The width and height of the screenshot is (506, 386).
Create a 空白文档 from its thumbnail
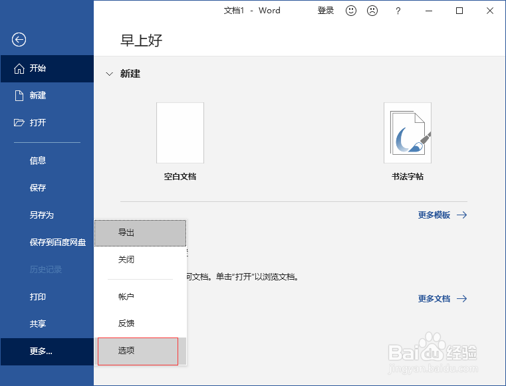[180, 133]
